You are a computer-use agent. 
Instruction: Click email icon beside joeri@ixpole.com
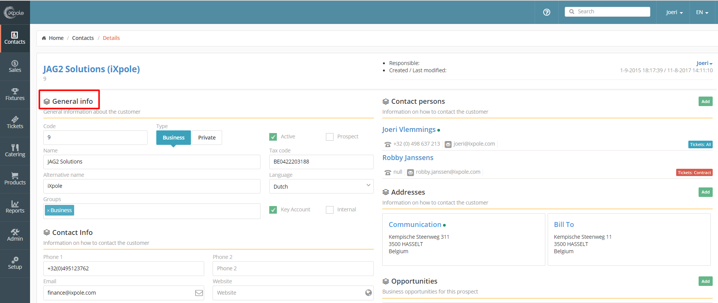[x=448, y=144]
